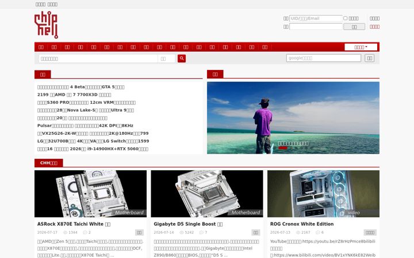Click the comment bubble icon on Gigabyte article

point(201,232)
